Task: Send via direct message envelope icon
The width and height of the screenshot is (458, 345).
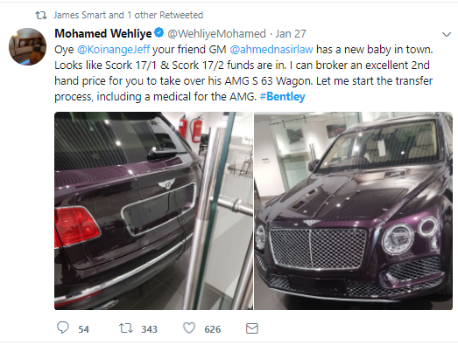Action: pos(252,328)
